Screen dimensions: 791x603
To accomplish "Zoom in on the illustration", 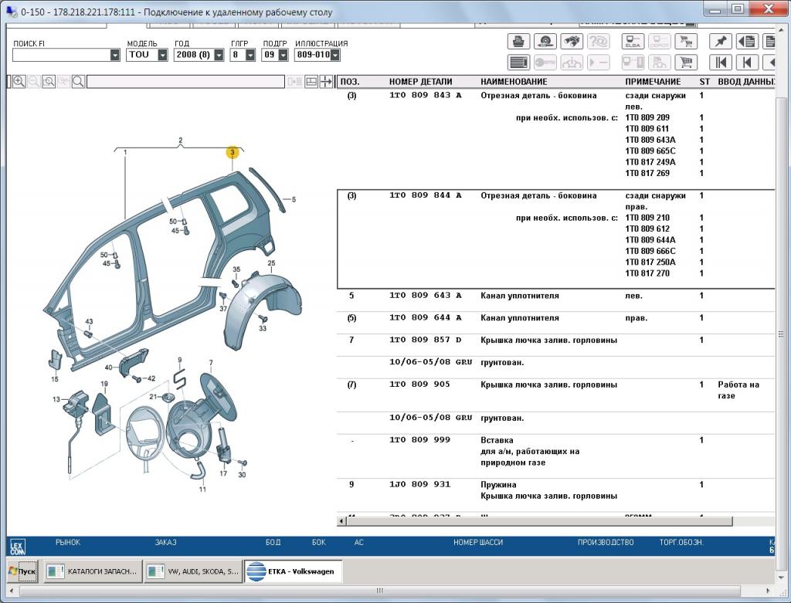I will (19, 82).
